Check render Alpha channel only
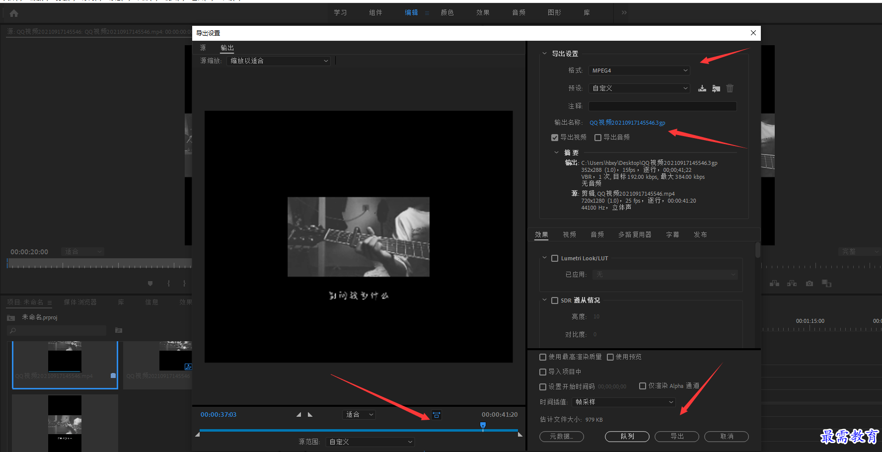Image resolution: width=882 pixels, height=452 pixels. (x=643, y=386)
